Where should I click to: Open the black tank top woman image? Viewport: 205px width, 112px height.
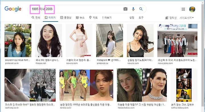(140, 41)
